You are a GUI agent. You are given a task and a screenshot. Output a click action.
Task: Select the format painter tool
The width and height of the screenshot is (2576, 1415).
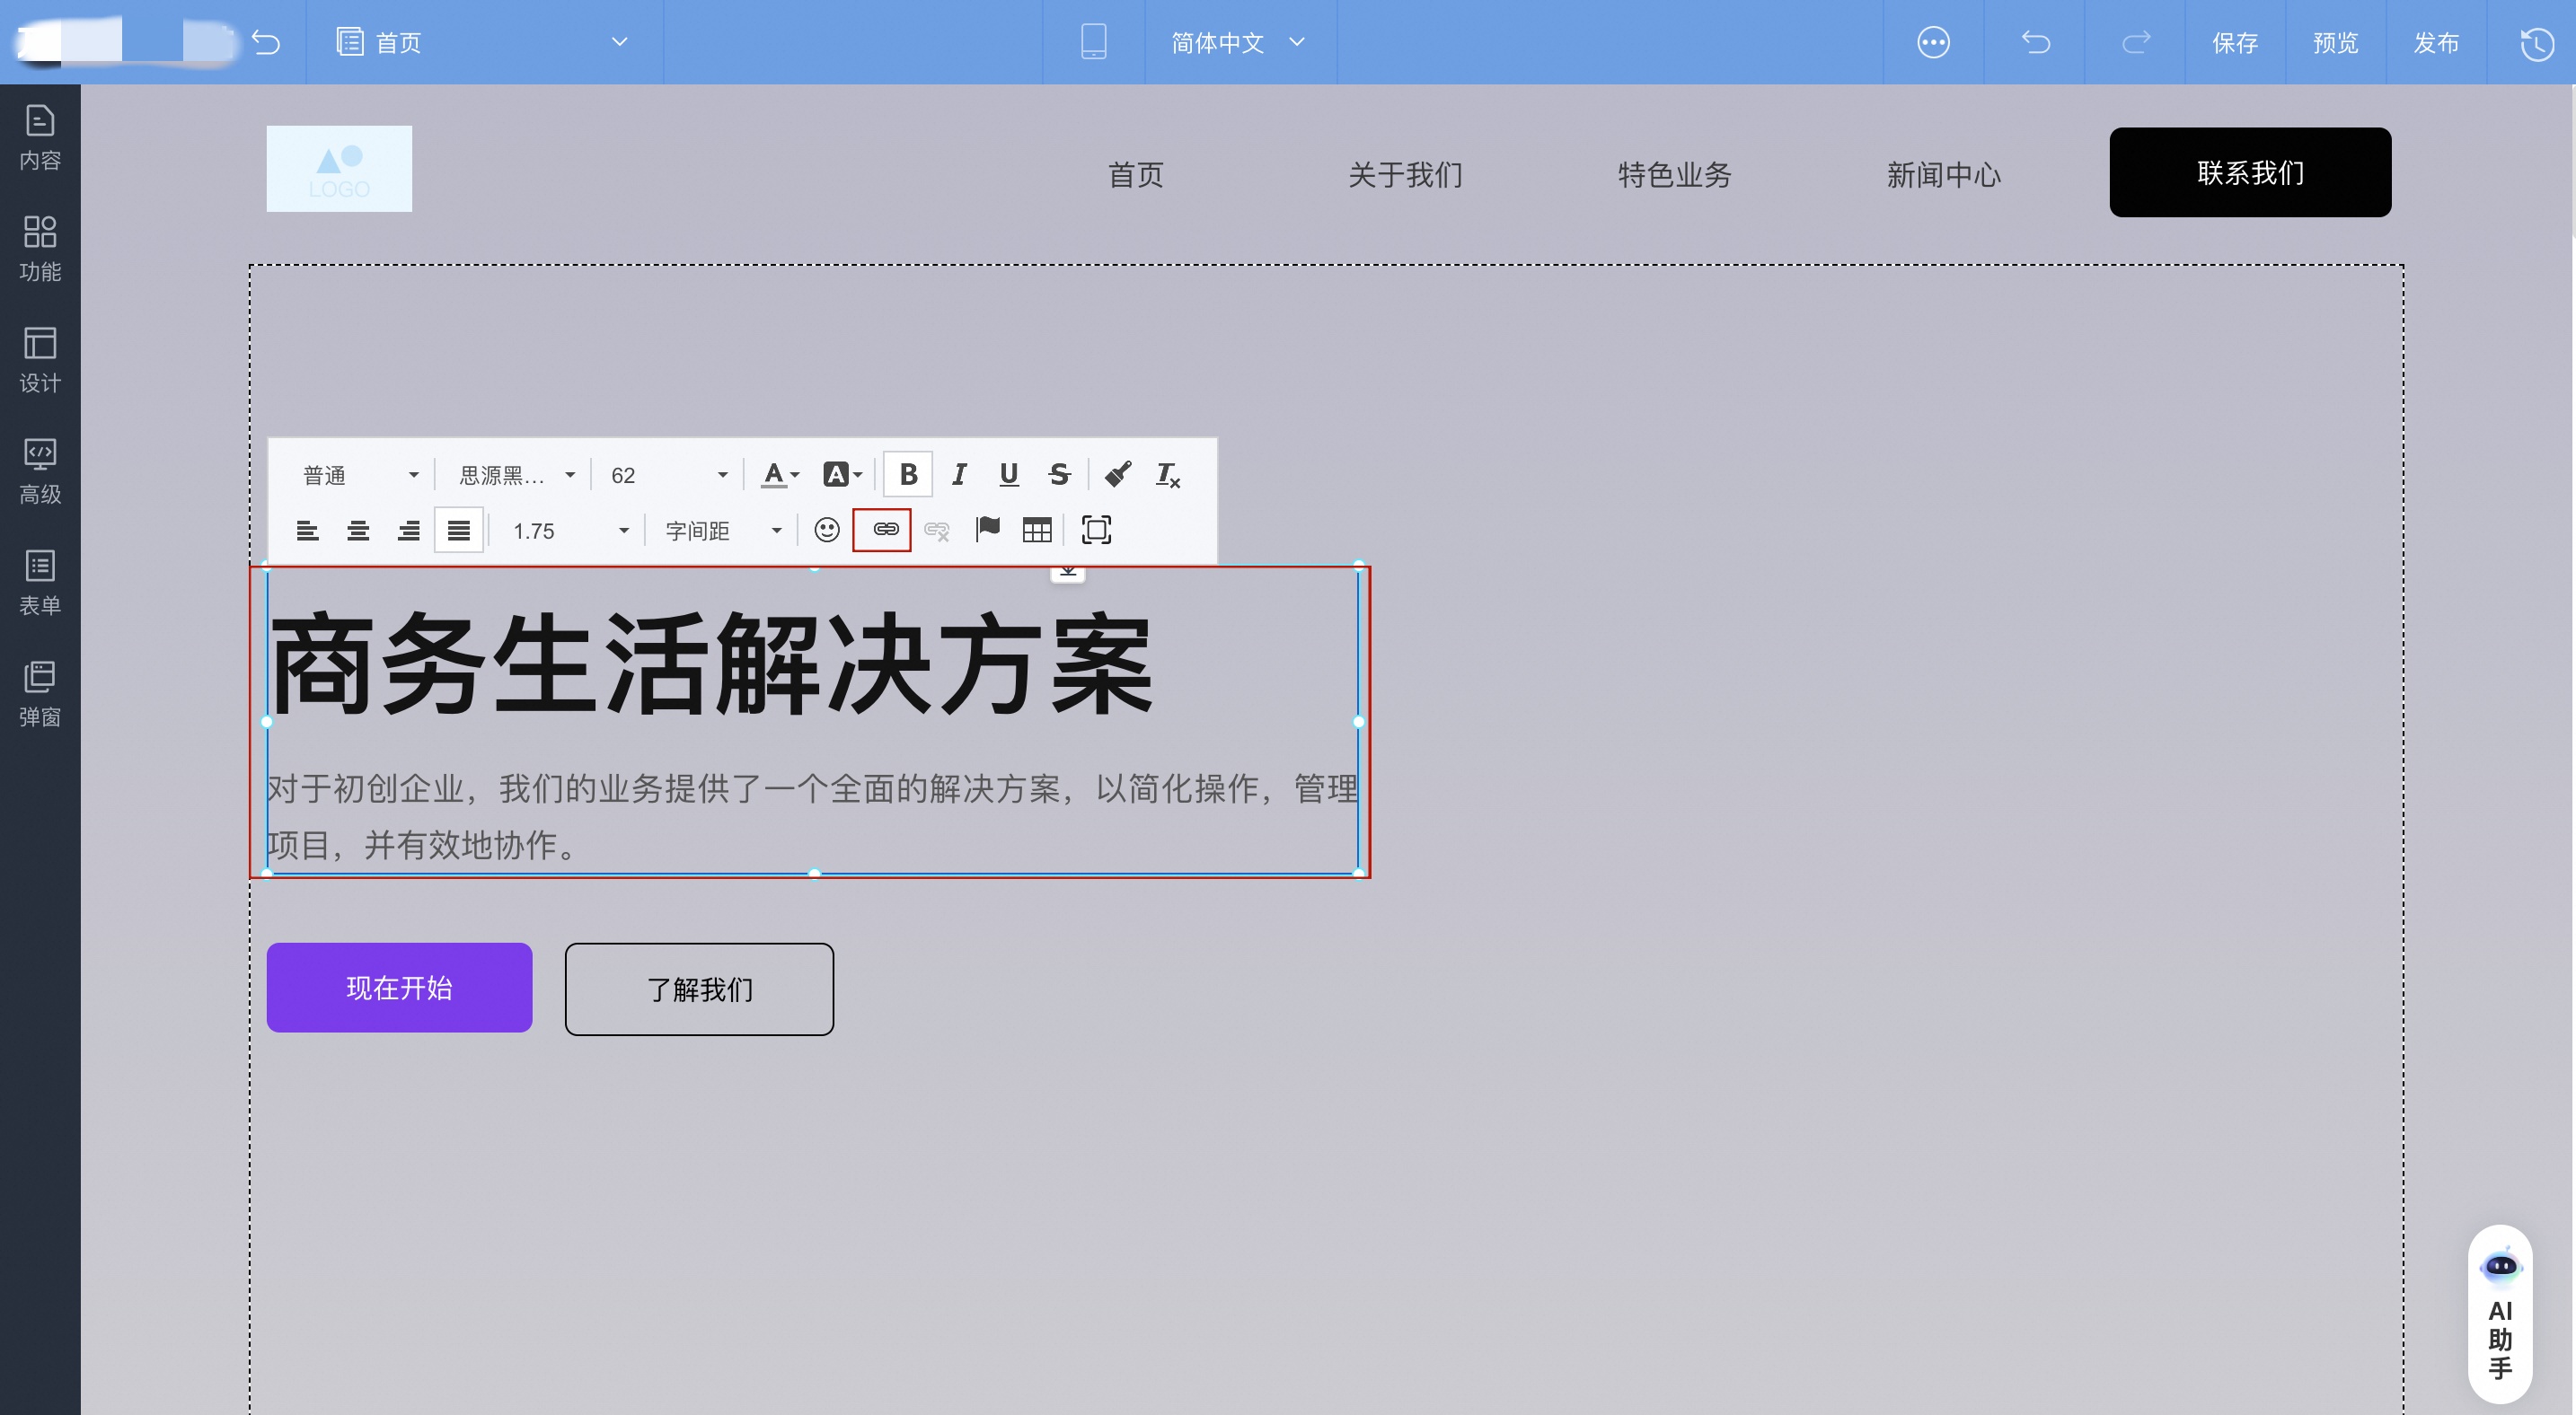[x=1118, y=474]
